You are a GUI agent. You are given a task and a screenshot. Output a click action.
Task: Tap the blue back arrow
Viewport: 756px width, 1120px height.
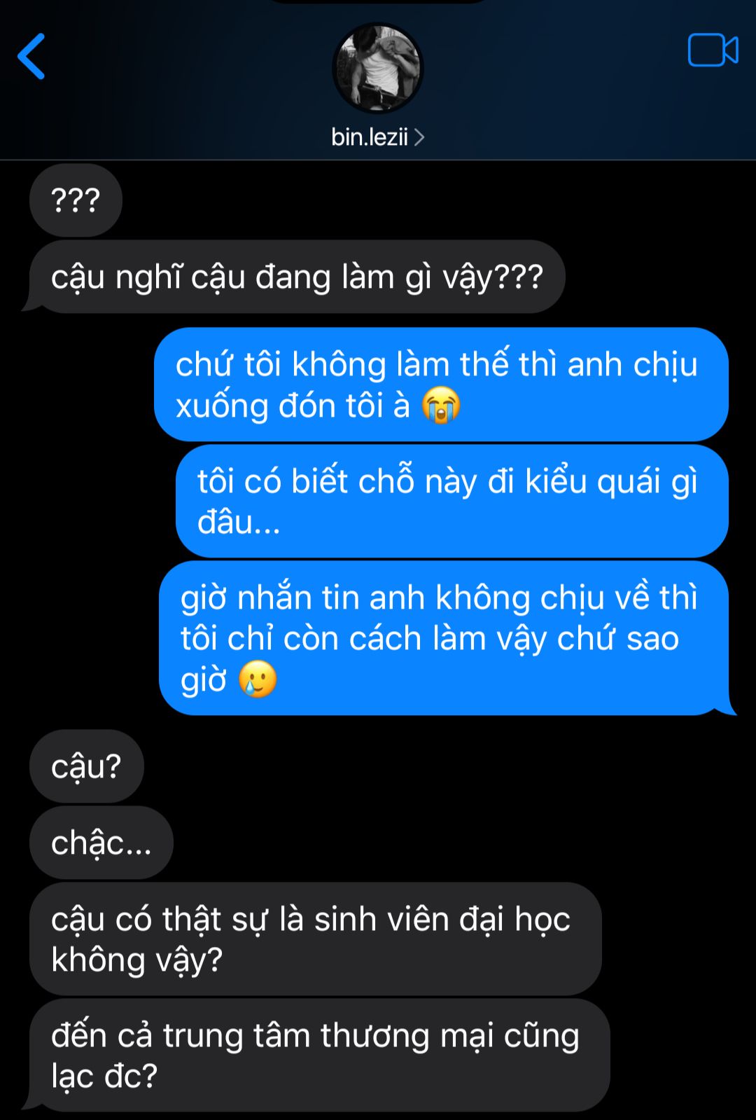[31, 56]
